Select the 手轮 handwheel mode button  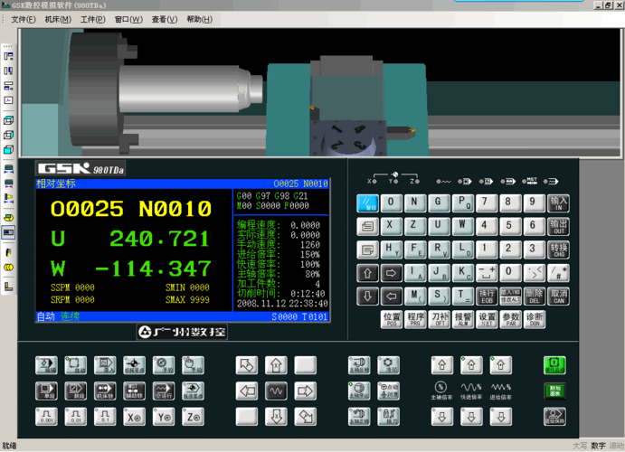(164, 365)
